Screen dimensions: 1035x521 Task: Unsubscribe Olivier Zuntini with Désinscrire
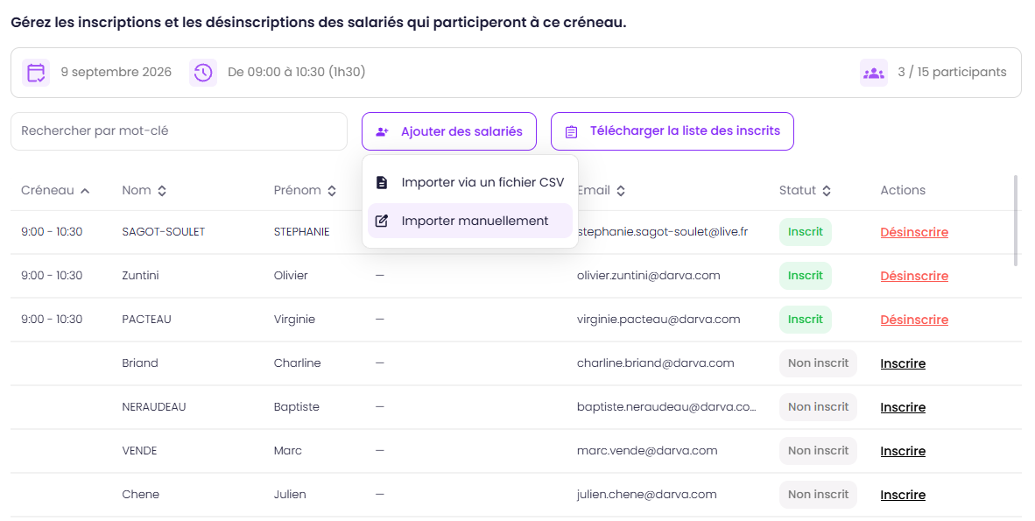click(x=914, y=276)
